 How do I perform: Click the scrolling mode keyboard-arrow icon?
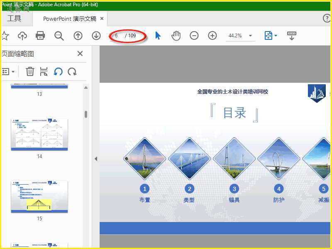[292, 36]
